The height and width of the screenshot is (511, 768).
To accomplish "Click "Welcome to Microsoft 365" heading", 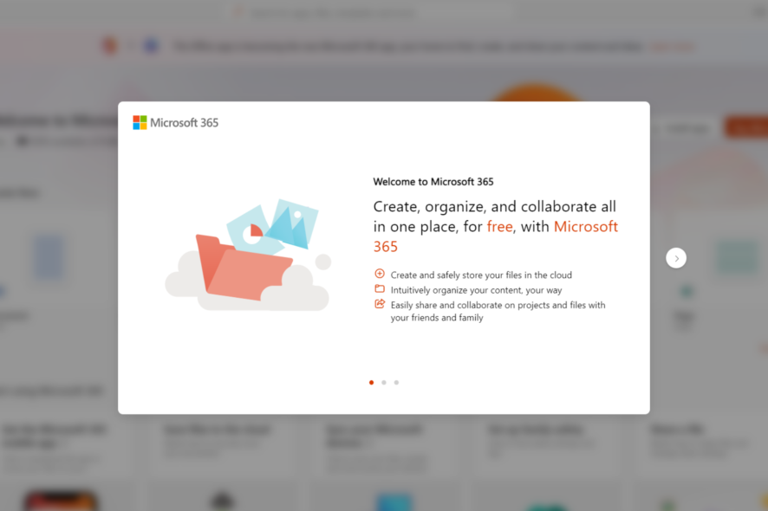I will pyautogui.click(x=433, y=182).
